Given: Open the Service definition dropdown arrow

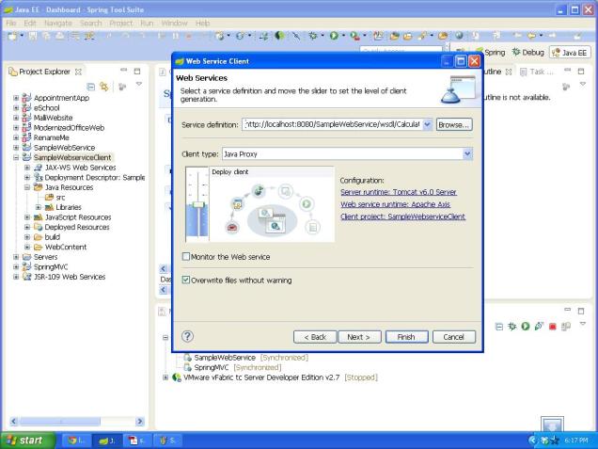Looking at the screenshot, I should click(x=427, y=124).
